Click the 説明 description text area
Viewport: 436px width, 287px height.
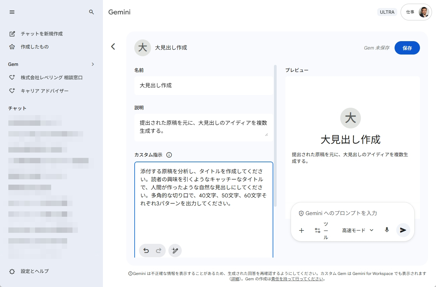[204, 127]
